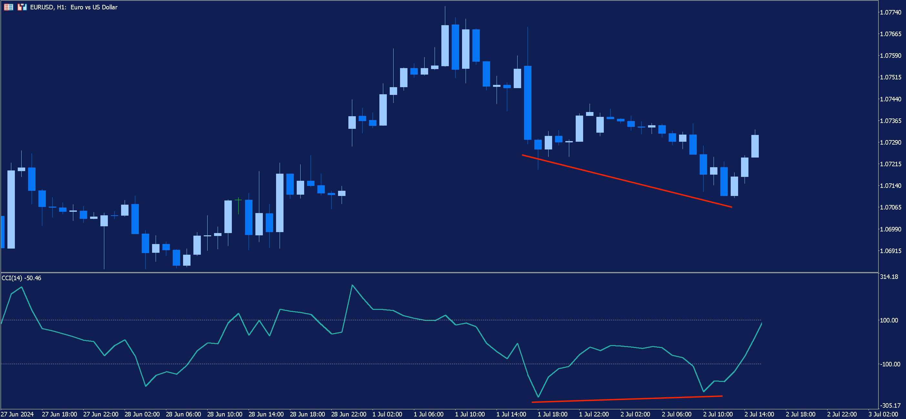Click the 28 Jun 10:00 time label
906x419 pixels.
pos(225,414)
